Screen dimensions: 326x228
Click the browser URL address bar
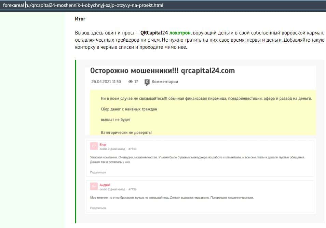click(163, 5)
